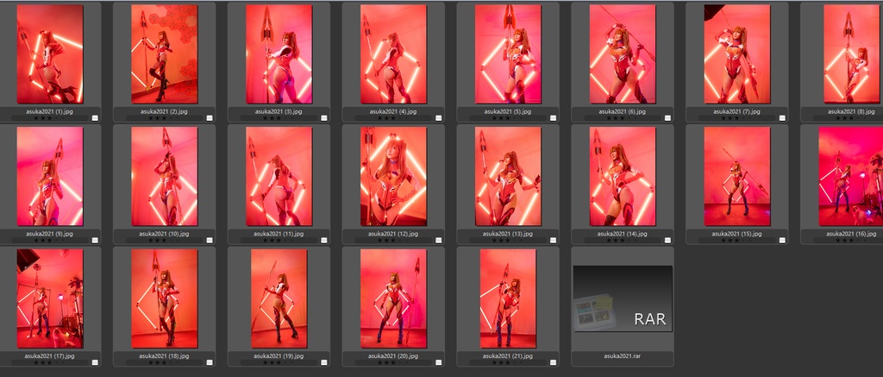The height and width of the screenshot is (377, 883).
Task: Set star rating bar of asuka2021 (1).jpg
Action: click(49, 118)
